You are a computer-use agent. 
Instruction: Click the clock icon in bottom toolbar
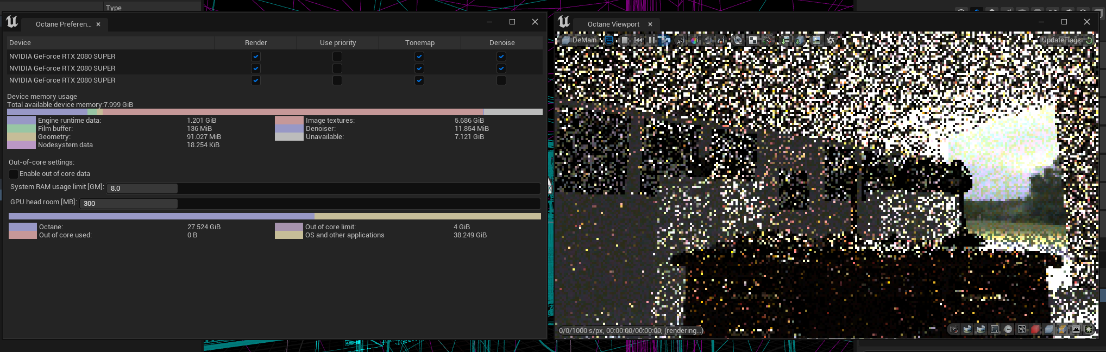point(1008,329)
